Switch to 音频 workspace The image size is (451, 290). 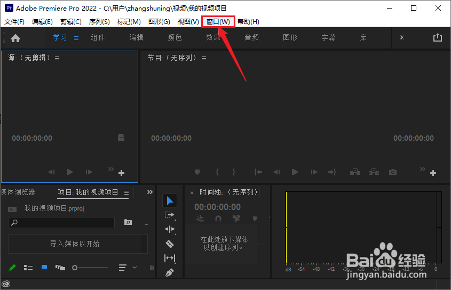click(252, 37)
